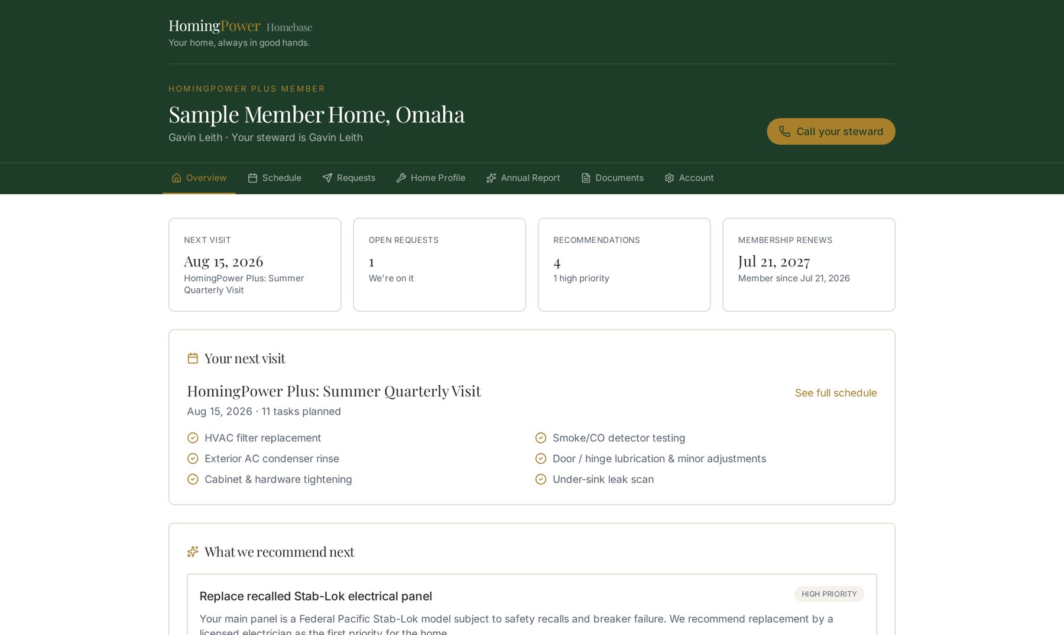This screenshot has width=1064, height=635.
Task: Click the house icon on Overview tab
Action: (x=176, y=178)
